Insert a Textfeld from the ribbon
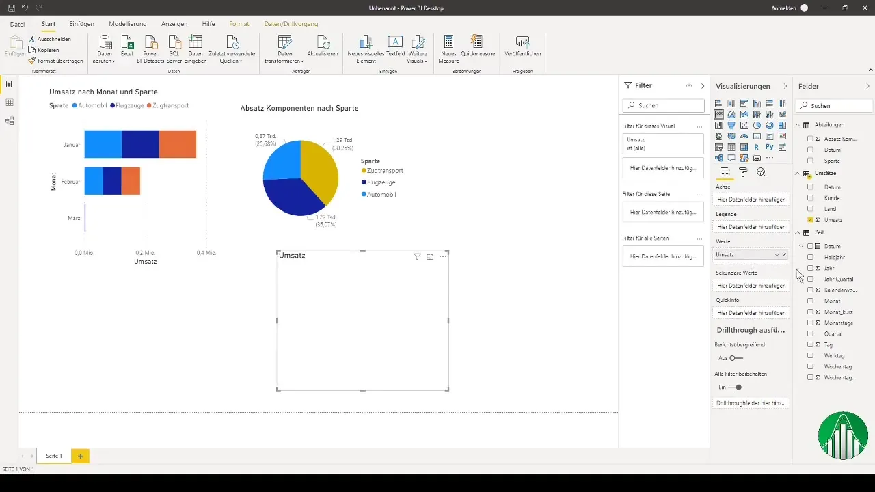The width and height of the screenshot is (875, 492). (x=395, y=45)
